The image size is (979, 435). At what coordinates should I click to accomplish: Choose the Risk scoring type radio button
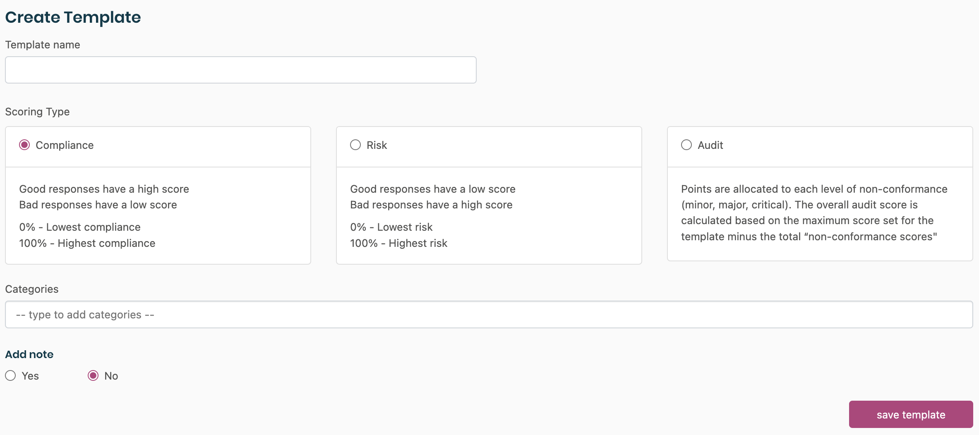[355, 145]
